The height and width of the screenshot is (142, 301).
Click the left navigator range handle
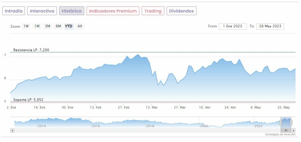pos(280,123)
